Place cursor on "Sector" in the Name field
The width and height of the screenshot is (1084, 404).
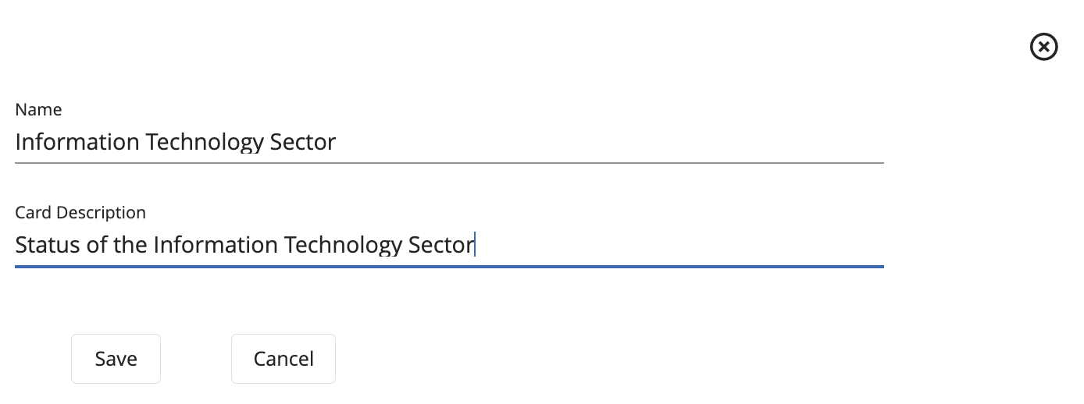[x=302, y=142]
